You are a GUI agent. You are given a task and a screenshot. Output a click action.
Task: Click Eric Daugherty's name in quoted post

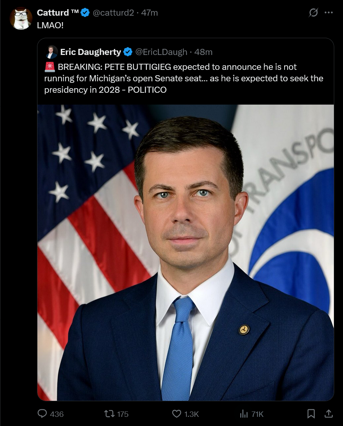coord(91,52)
